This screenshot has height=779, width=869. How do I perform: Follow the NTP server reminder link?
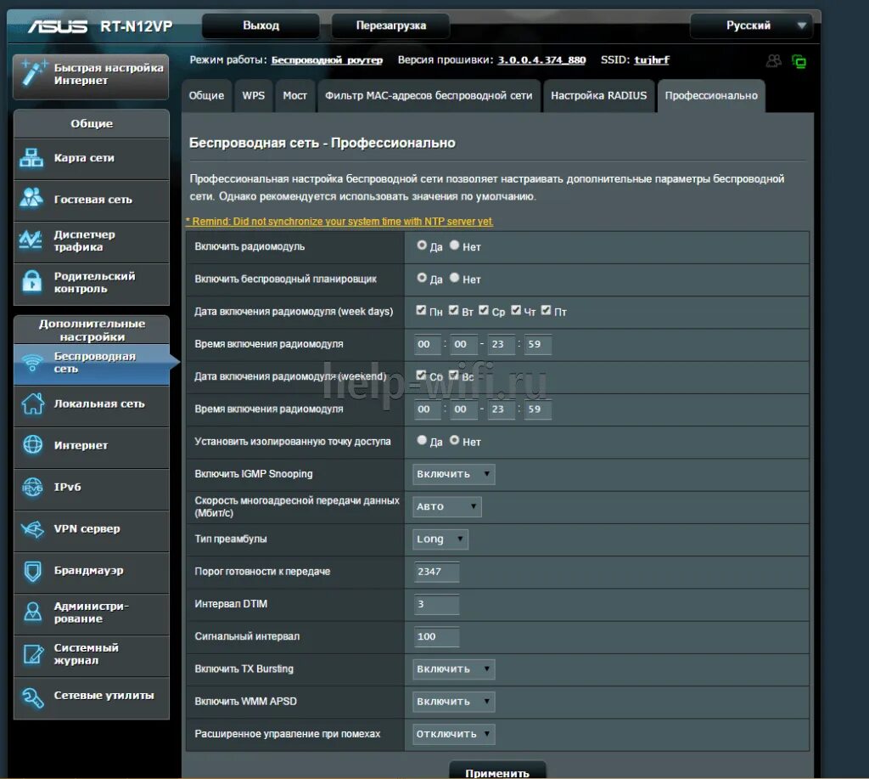[x=339, y=222]
